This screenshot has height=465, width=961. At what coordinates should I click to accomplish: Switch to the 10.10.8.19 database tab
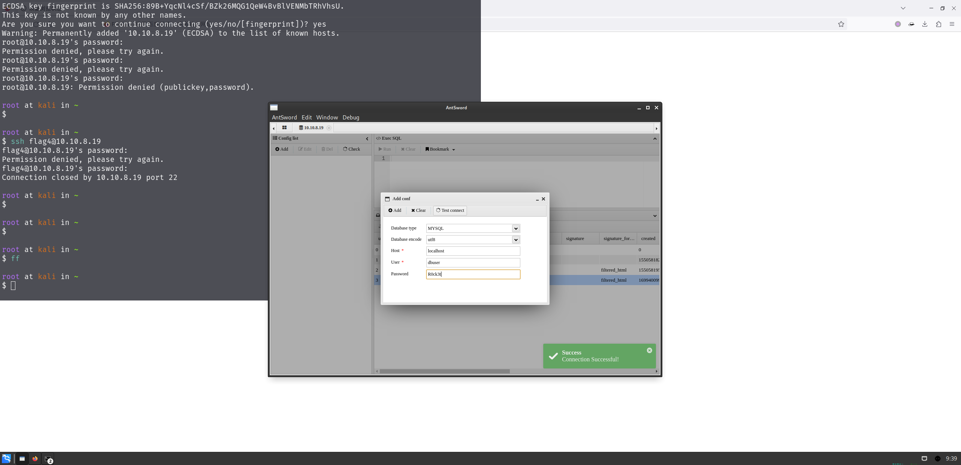(x=311, y=128)
